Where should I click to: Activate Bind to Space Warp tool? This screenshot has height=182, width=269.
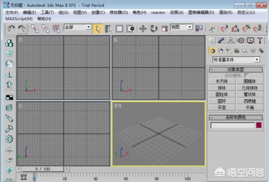(56, 29)
